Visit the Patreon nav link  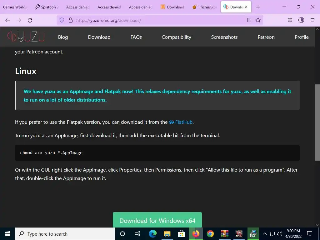click(266, 37)
